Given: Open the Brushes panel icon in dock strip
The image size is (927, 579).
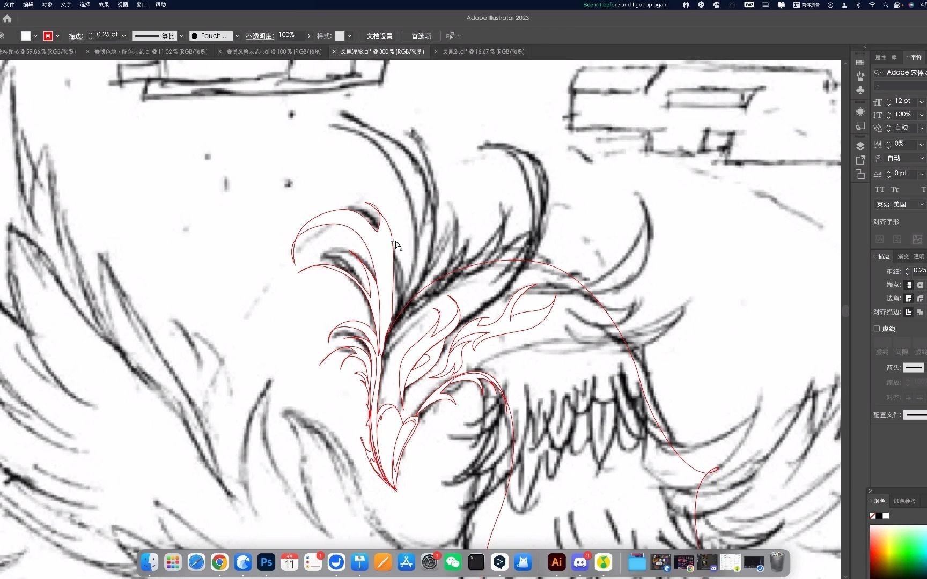Looking at the screenshot, I should [x=860, y=76].
